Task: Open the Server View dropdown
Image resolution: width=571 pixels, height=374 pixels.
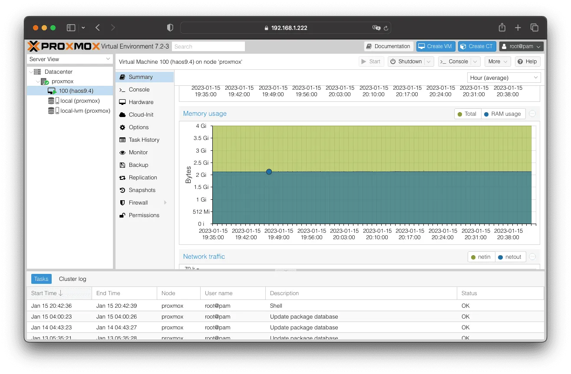Action: coord(70,59)
